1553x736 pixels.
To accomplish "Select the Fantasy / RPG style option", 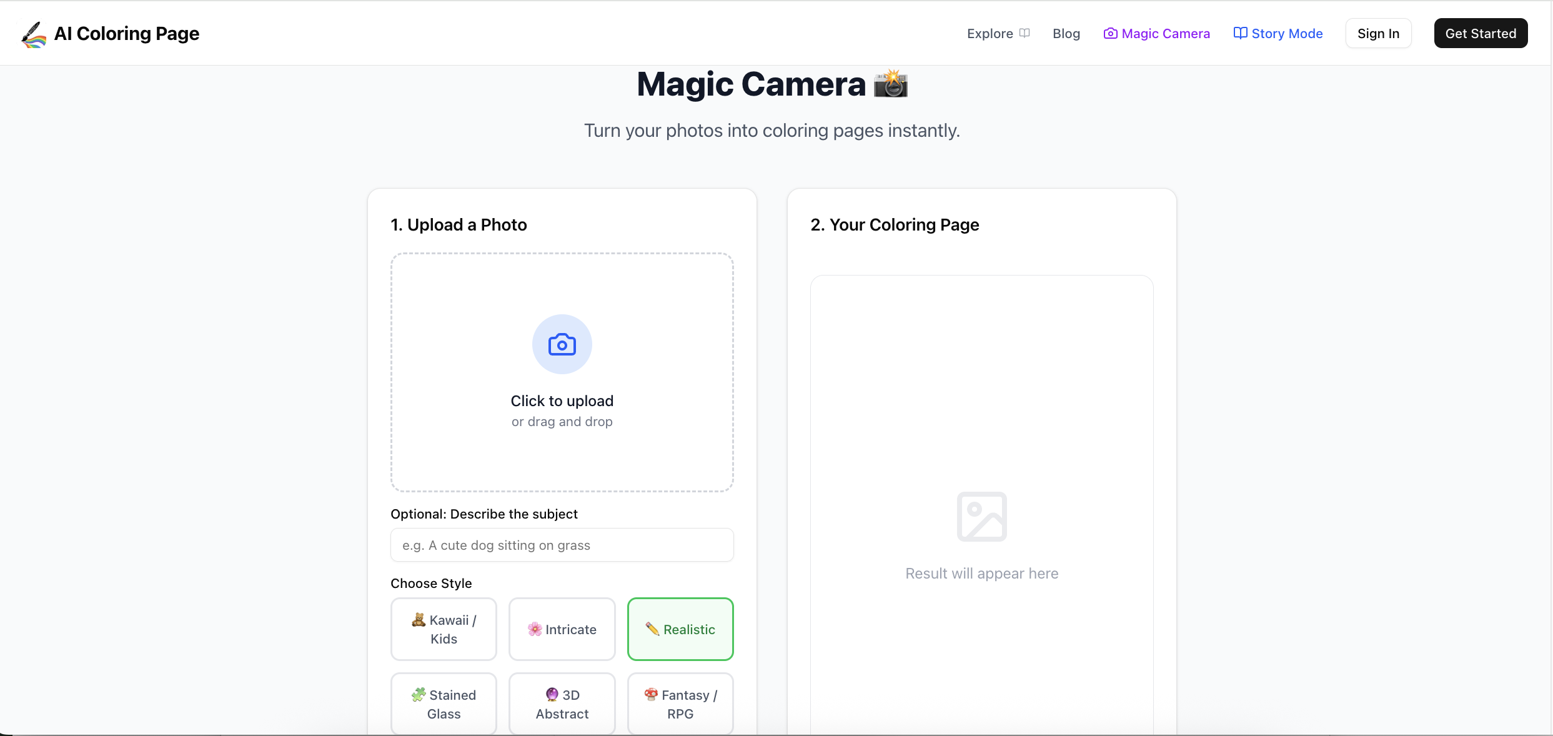I will [x=680, y=704].
